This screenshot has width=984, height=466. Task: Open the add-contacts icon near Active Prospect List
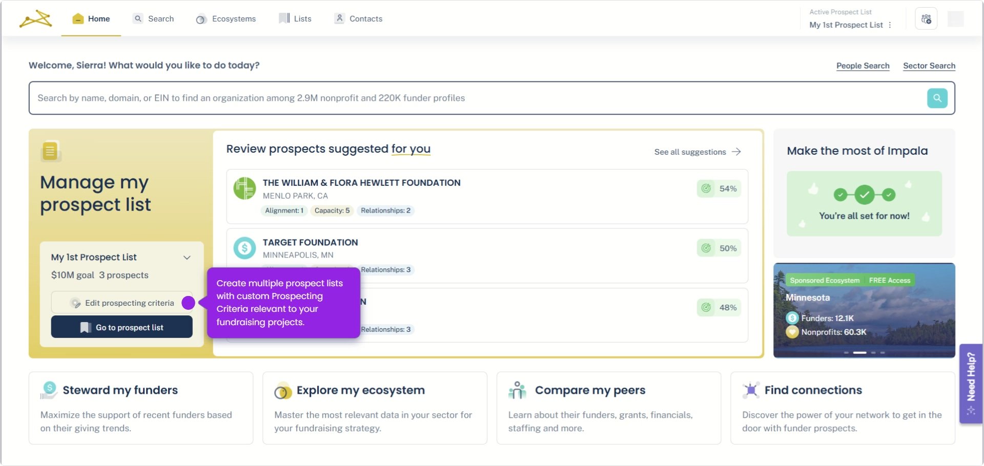pos(926,18)
